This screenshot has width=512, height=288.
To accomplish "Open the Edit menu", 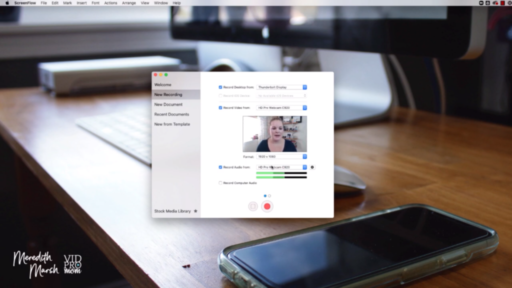I will (x=55, y=3).
